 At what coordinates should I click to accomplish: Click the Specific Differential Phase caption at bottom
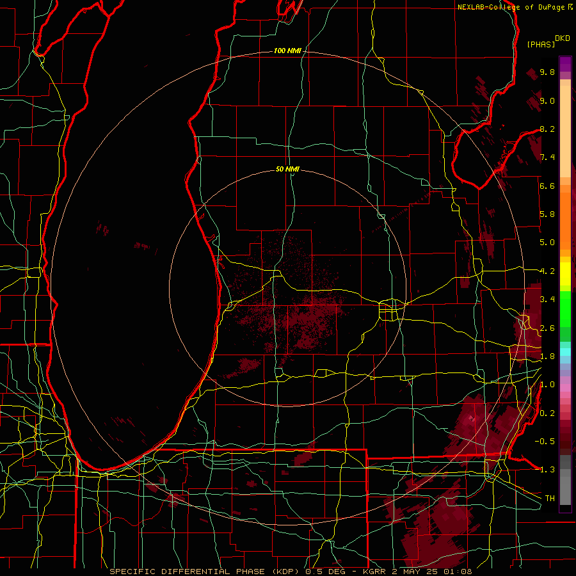(291, 572)
